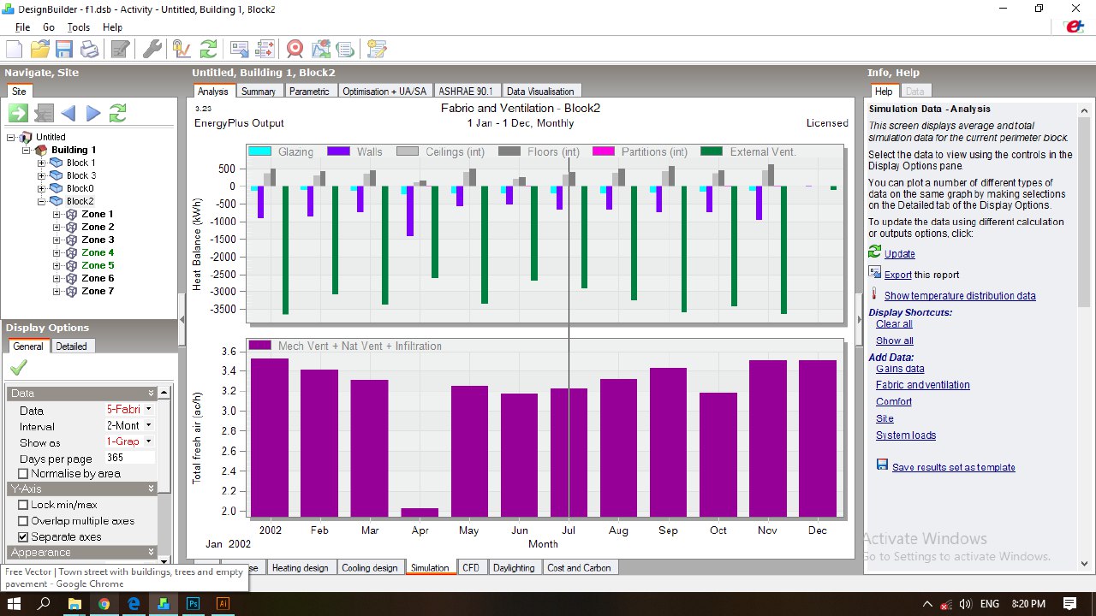Click the notepad with gear toolbar icon
The image size is (1096, 616).
point(378,49)
